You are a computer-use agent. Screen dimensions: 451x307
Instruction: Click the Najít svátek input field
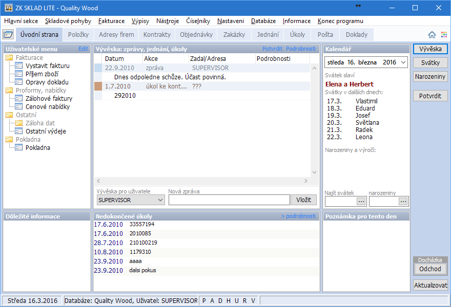(341, 201)
